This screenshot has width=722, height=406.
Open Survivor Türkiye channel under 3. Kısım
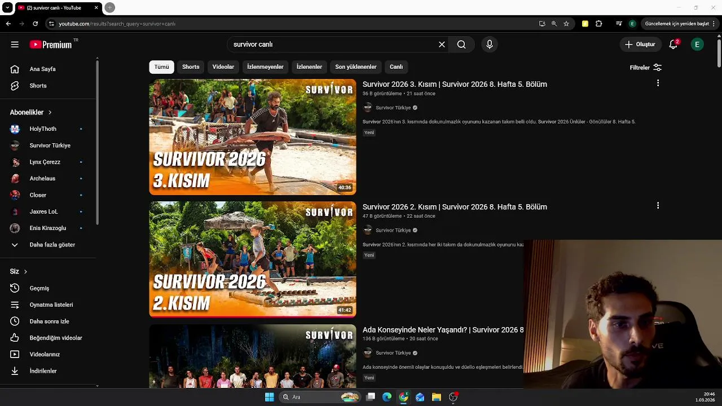pyautogui.click(x=393, y=108)
